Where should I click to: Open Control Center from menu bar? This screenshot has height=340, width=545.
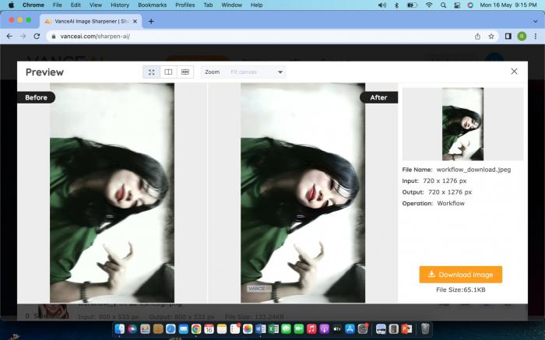457,5
